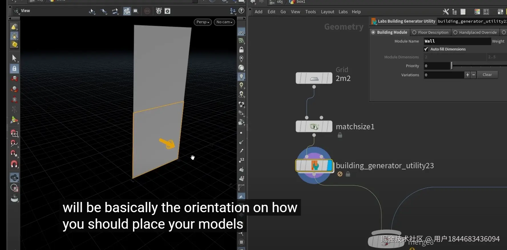The height and width of the screenshot is (250, 507).
Task: Add a variation with the plus button
Action: (x=467, y=75)
